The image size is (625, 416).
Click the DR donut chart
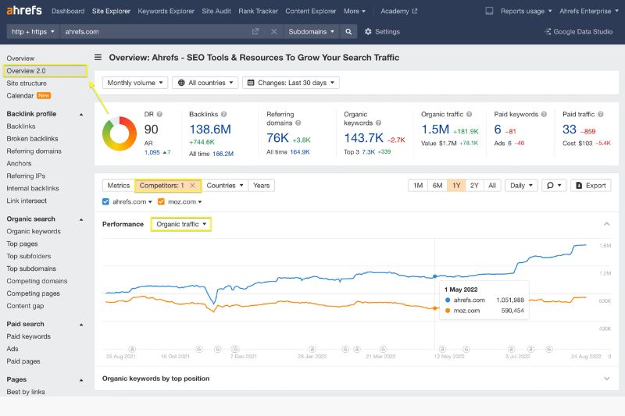pos(119,132)
